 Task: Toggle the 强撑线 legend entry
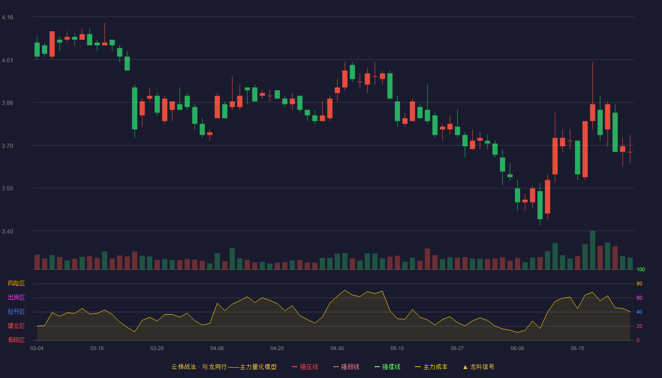[387, 367]
